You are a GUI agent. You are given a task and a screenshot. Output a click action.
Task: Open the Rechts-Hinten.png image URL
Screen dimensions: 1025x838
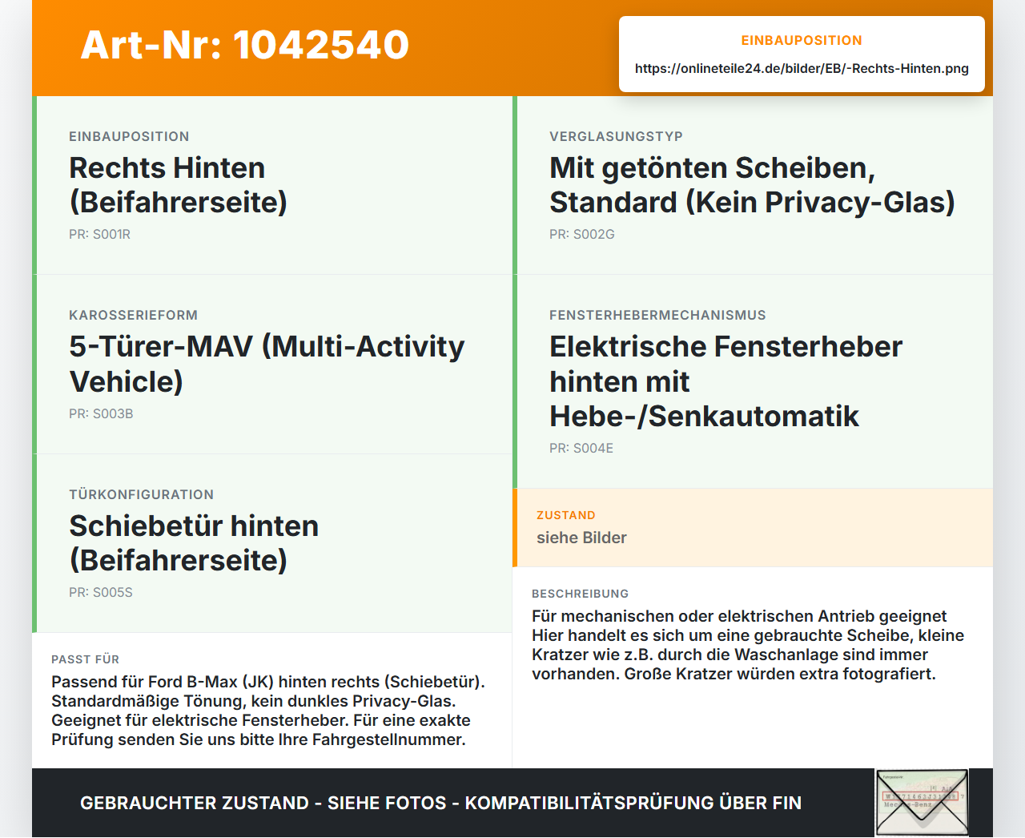point(802,69)
